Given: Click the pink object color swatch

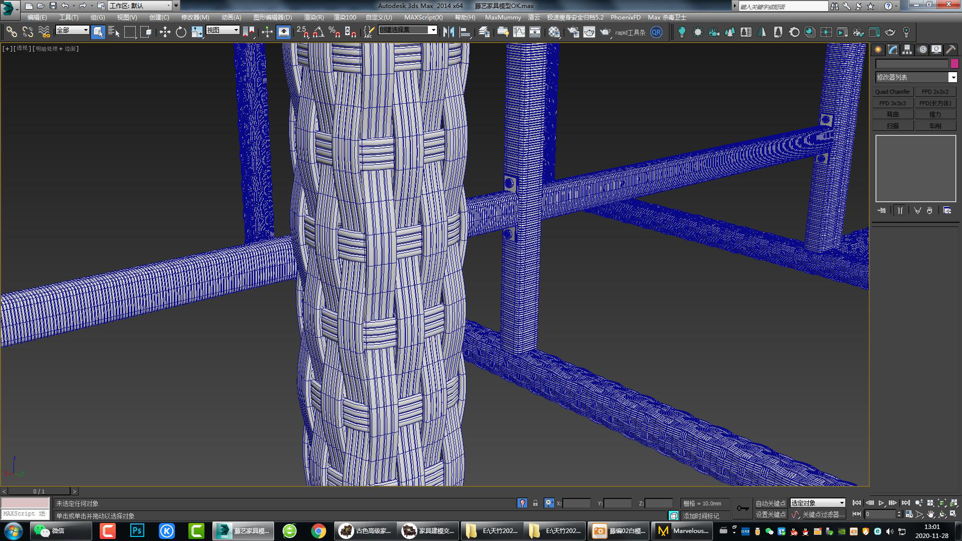Looking at the screenshot, I should pos(954,64).
